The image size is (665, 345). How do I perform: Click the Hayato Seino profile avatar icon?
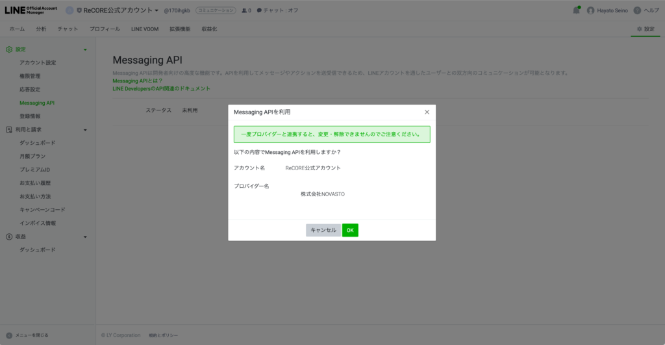coord(590,10)
